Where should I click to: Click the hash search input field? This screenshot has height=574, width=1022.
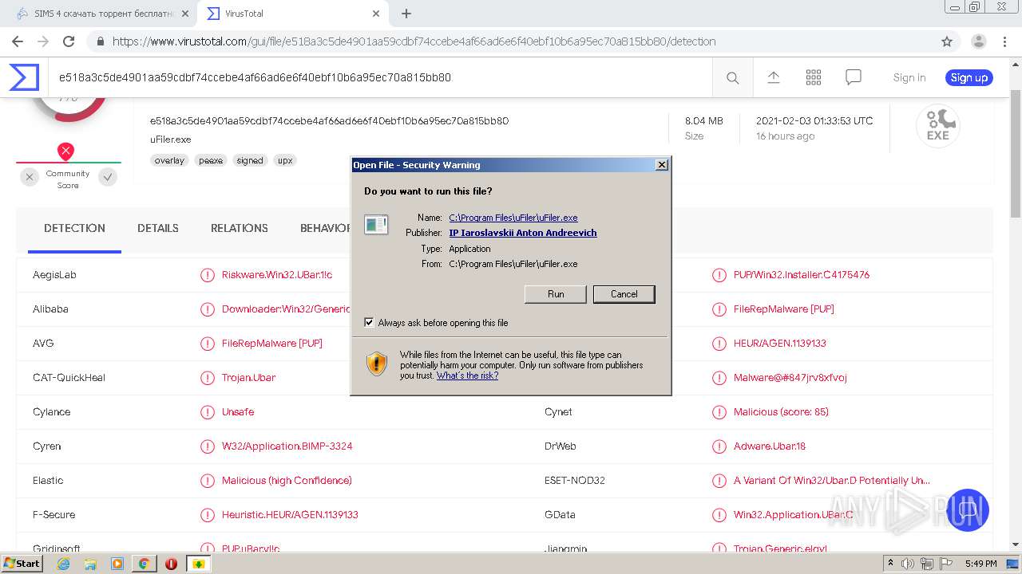379,77
